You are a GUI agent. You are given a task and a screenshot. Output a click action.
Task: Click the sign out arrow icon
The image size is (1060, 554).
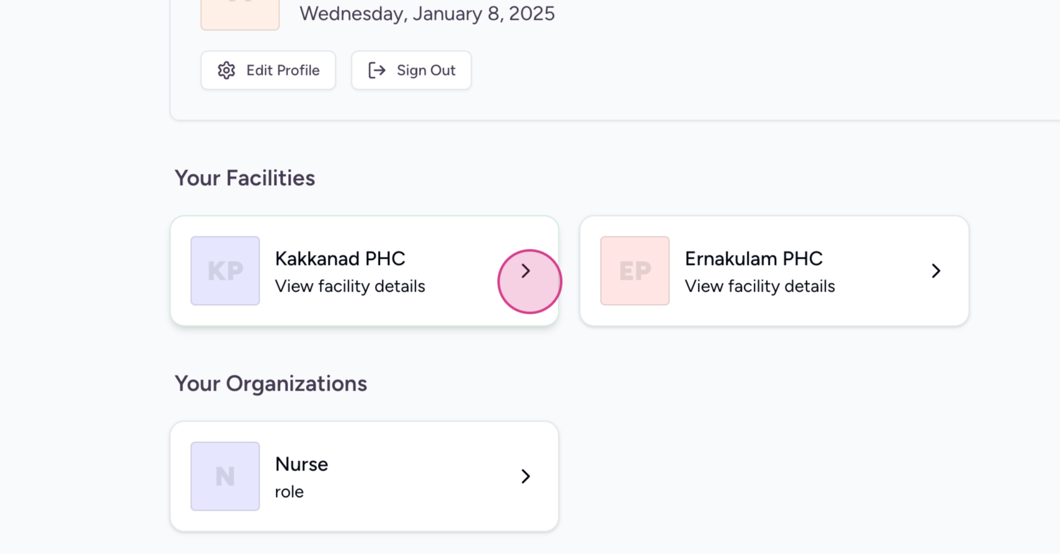[x=376, y=70]
